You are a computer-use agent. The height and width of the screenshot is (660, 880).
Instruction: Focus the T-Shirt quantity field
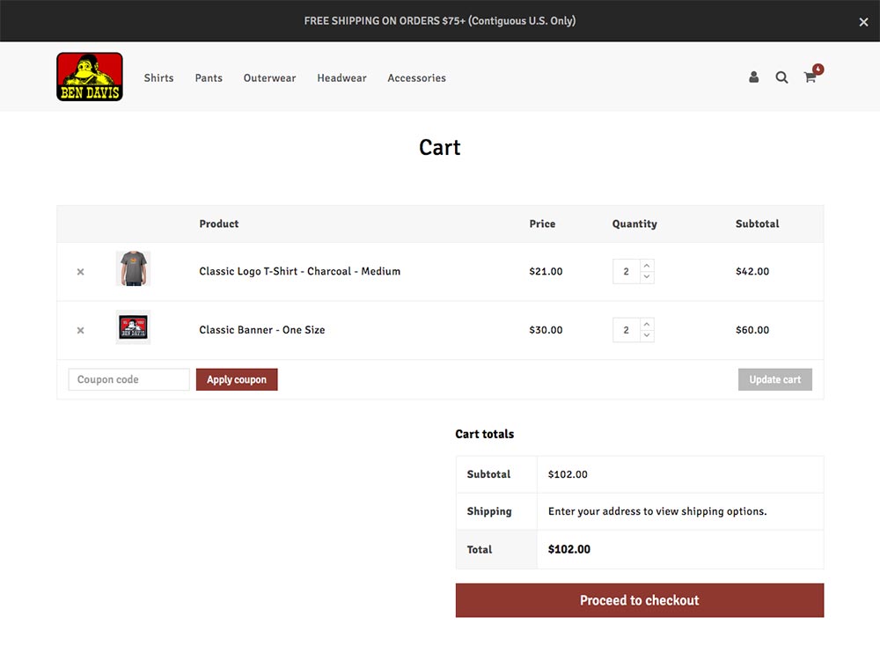click(x=627, y=272)
